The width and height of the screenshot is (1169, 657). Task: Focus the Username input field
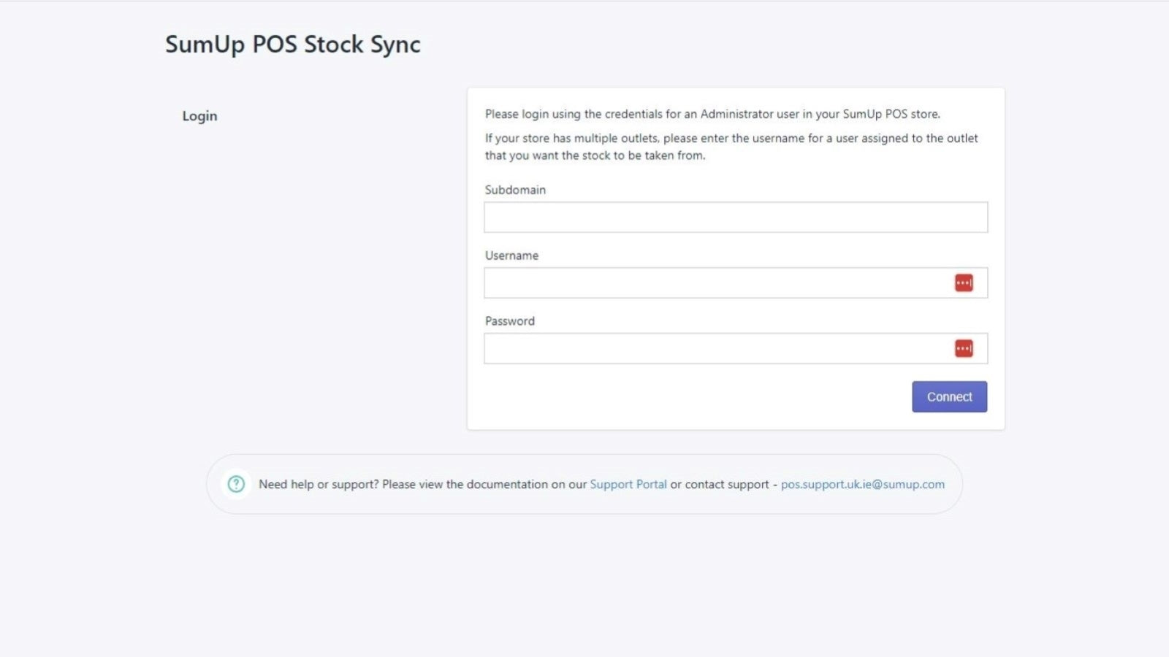coord(736,283)
